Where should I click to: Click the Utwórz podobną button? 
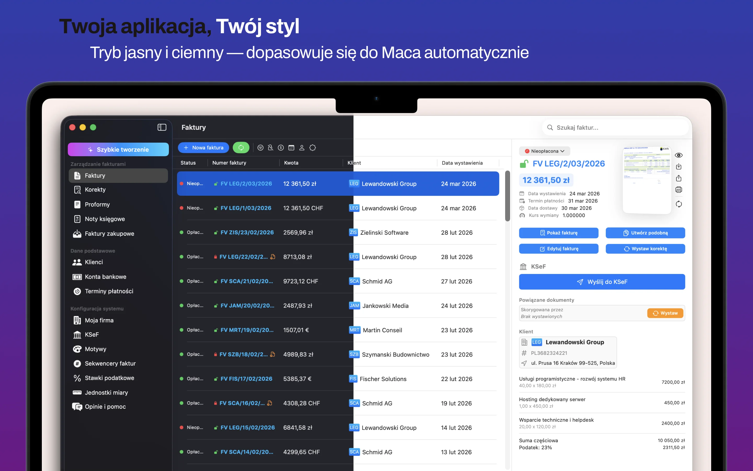point(645,233)
